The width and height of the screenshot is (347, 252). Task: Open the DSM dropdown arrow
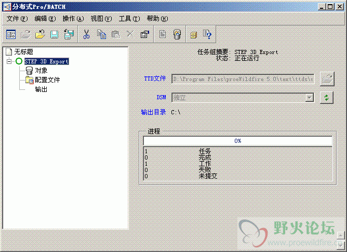pyautogui.click(x=310, y=98)
